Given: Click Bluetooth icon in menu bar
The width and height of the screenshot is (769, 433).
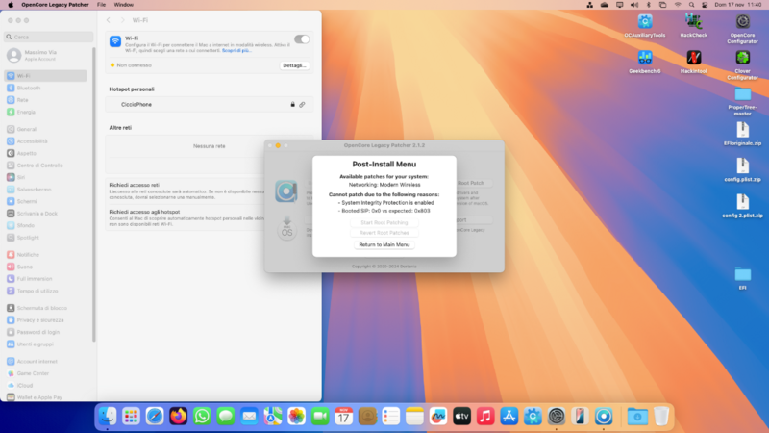Looking at the screenshot, I should (x=648, y=5).
